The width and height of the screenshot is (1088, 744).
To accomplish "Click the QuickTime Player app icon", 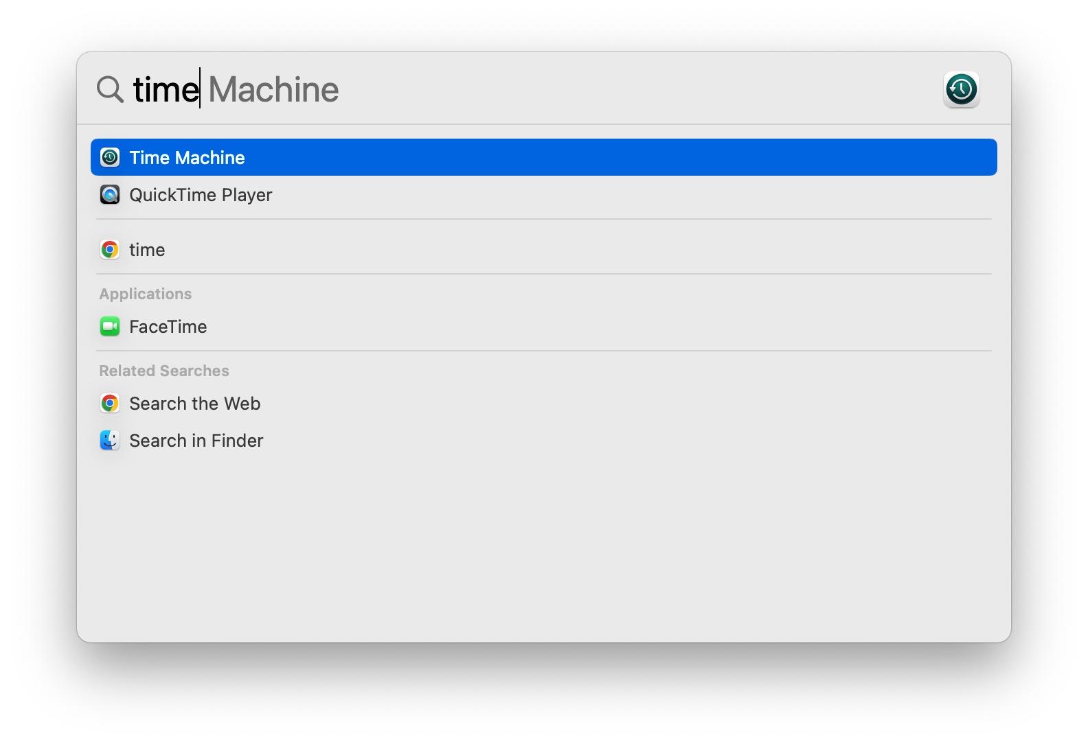I will tap(110, 195).
